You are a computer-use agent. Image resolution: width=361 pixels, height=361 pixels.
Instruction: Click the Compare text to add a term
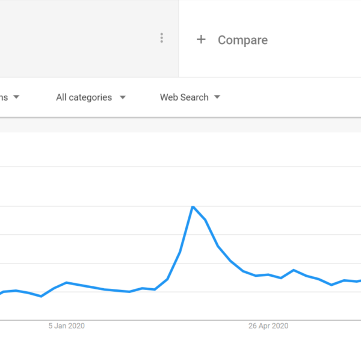coord(242,40)
